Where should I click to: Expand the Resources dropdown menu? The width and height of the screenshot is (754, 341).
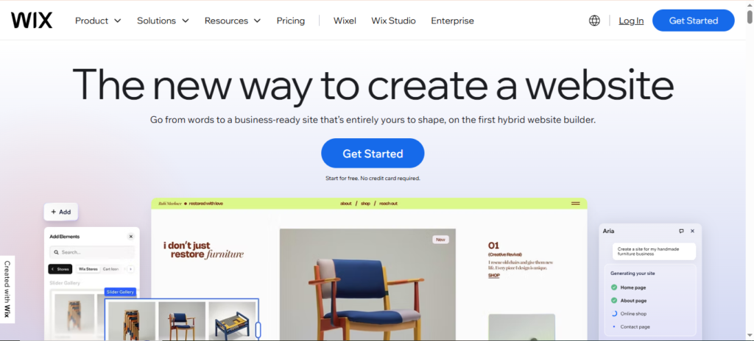(x=233, y=21)
